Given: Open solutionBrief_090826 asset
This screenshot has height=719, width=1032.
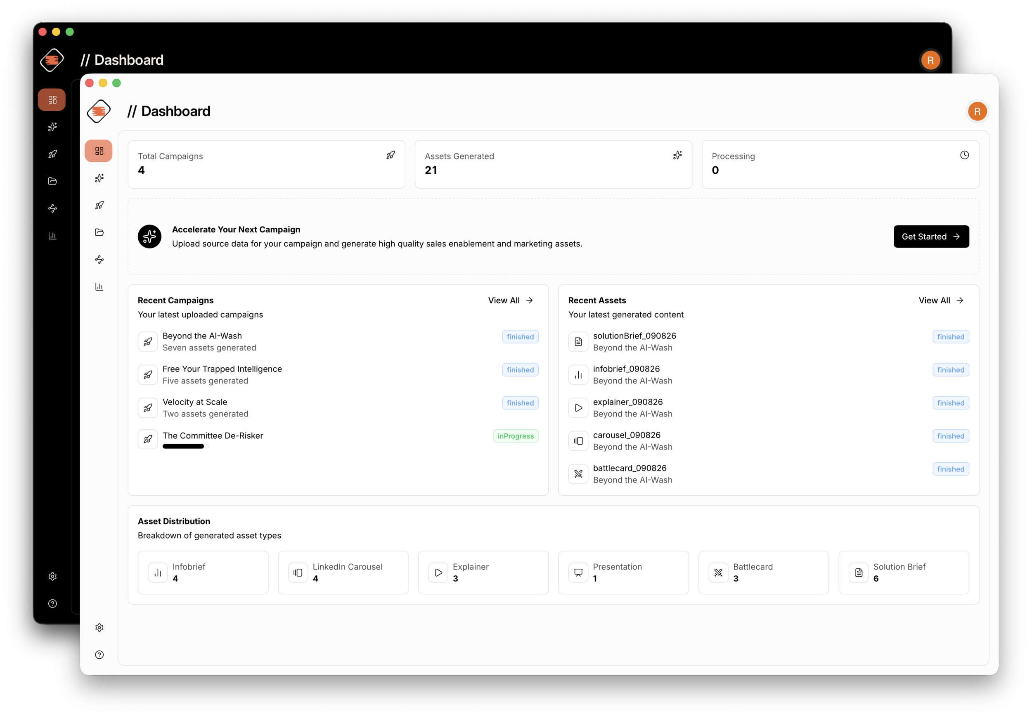Looking at the screenshot, I should pos(769,342).
